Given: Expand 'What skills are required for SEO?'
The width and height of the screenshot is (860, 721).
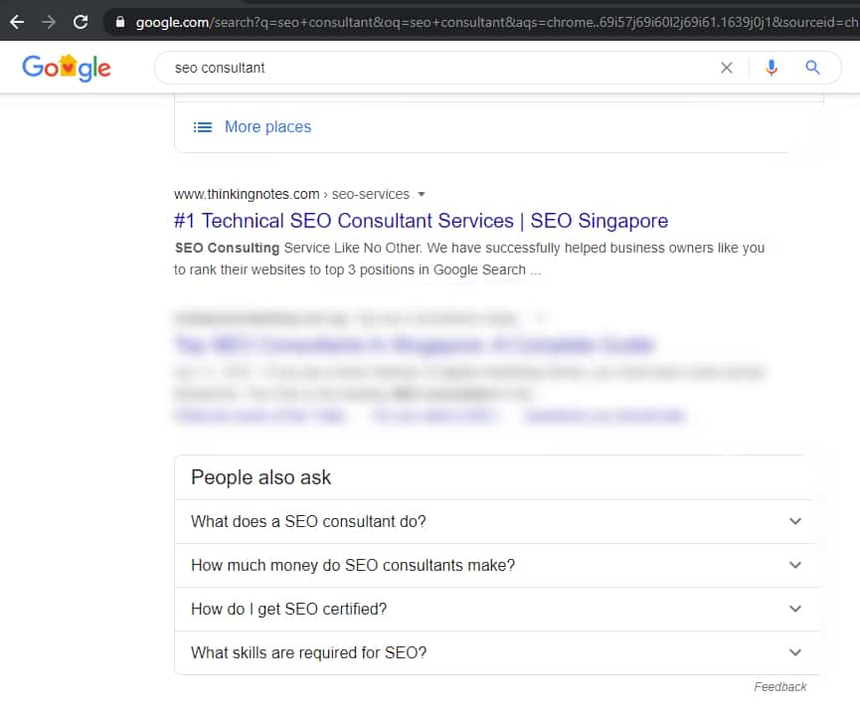Looking at the screenshot, I should pyautogui.click(x=496, y=653).
